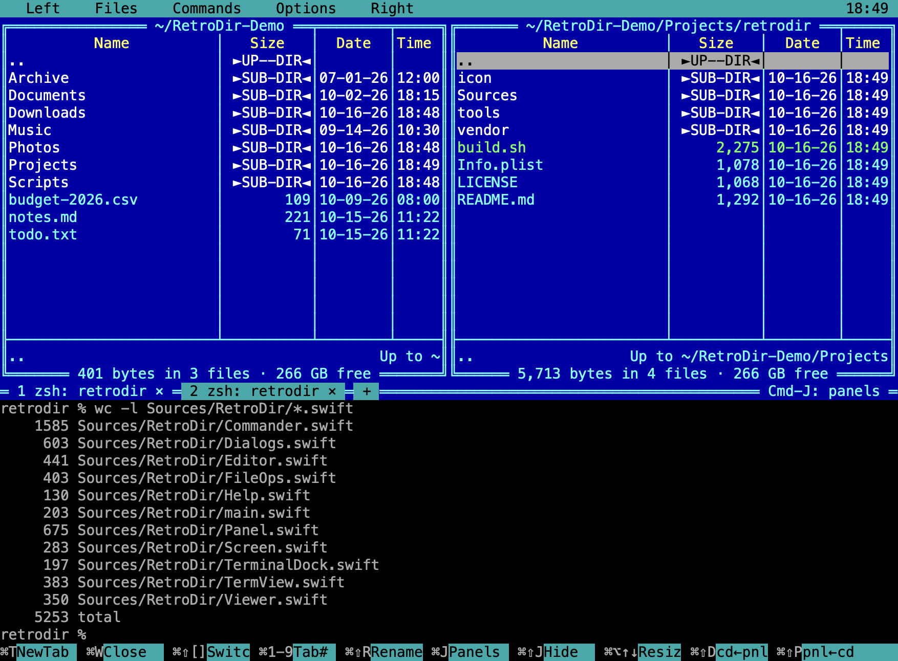
Task: Select notes.md in left panel
Action: 224,217
